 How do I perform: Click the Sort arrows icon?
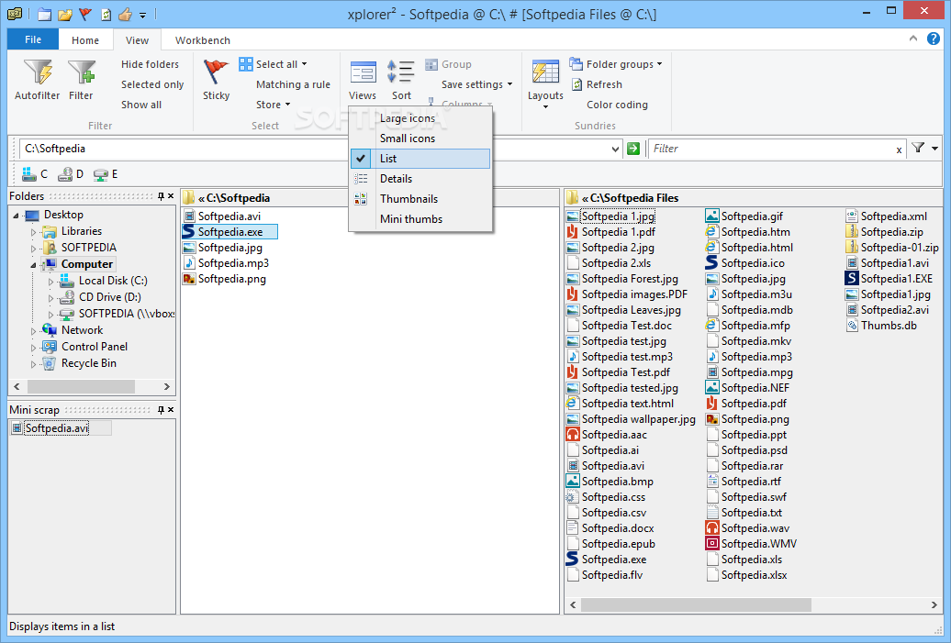point(401,72)
